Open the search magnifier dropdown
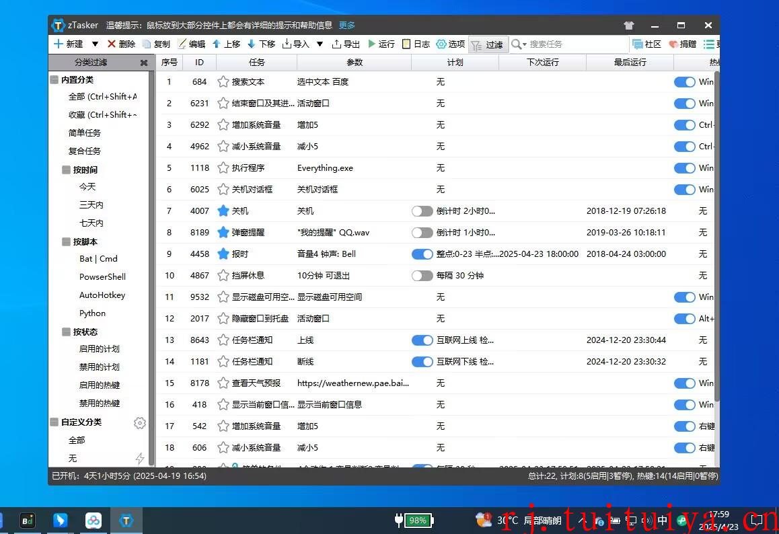This screenshot has height=534, width=779. [519, 44]
